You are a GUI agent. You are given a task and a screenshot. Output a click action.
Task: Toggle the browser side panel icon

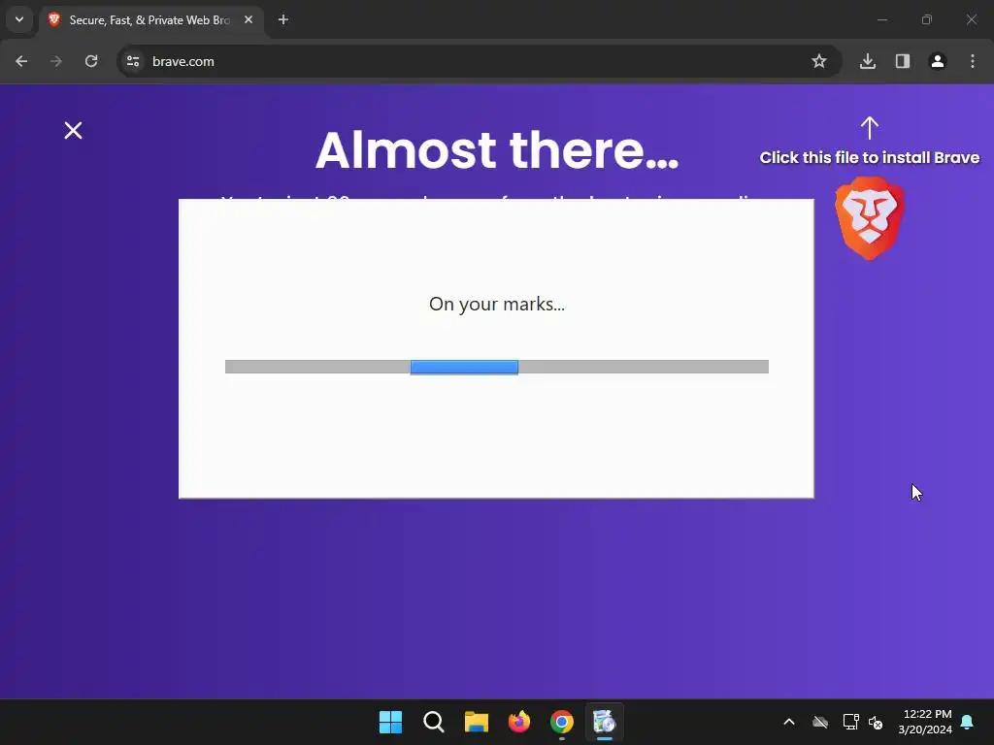pos(903,61)
